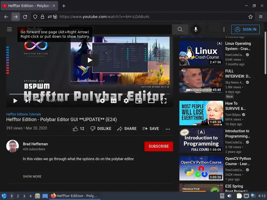The width and height of the screenshot is (267, 200).
Task: Click the SIGN IN button
Action: [x=245, y=29]
